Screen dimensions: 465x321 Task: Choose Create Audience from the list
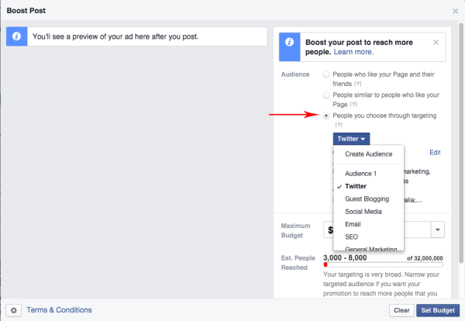[368, 154]
